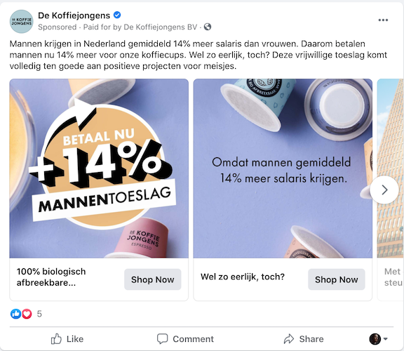Click the 'Omdat mannen gemiddeld' carousel image
The height and width of the screenshot is (351, 404).
pos(283,168)
